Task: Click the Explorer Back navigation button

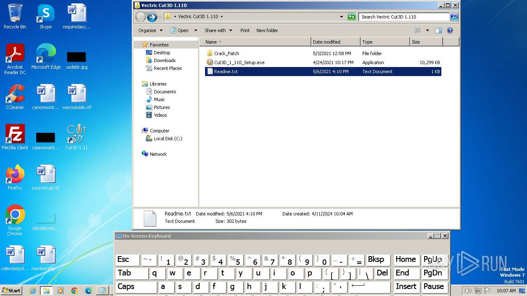Action: pyautogui.click(x=140, y=17)
